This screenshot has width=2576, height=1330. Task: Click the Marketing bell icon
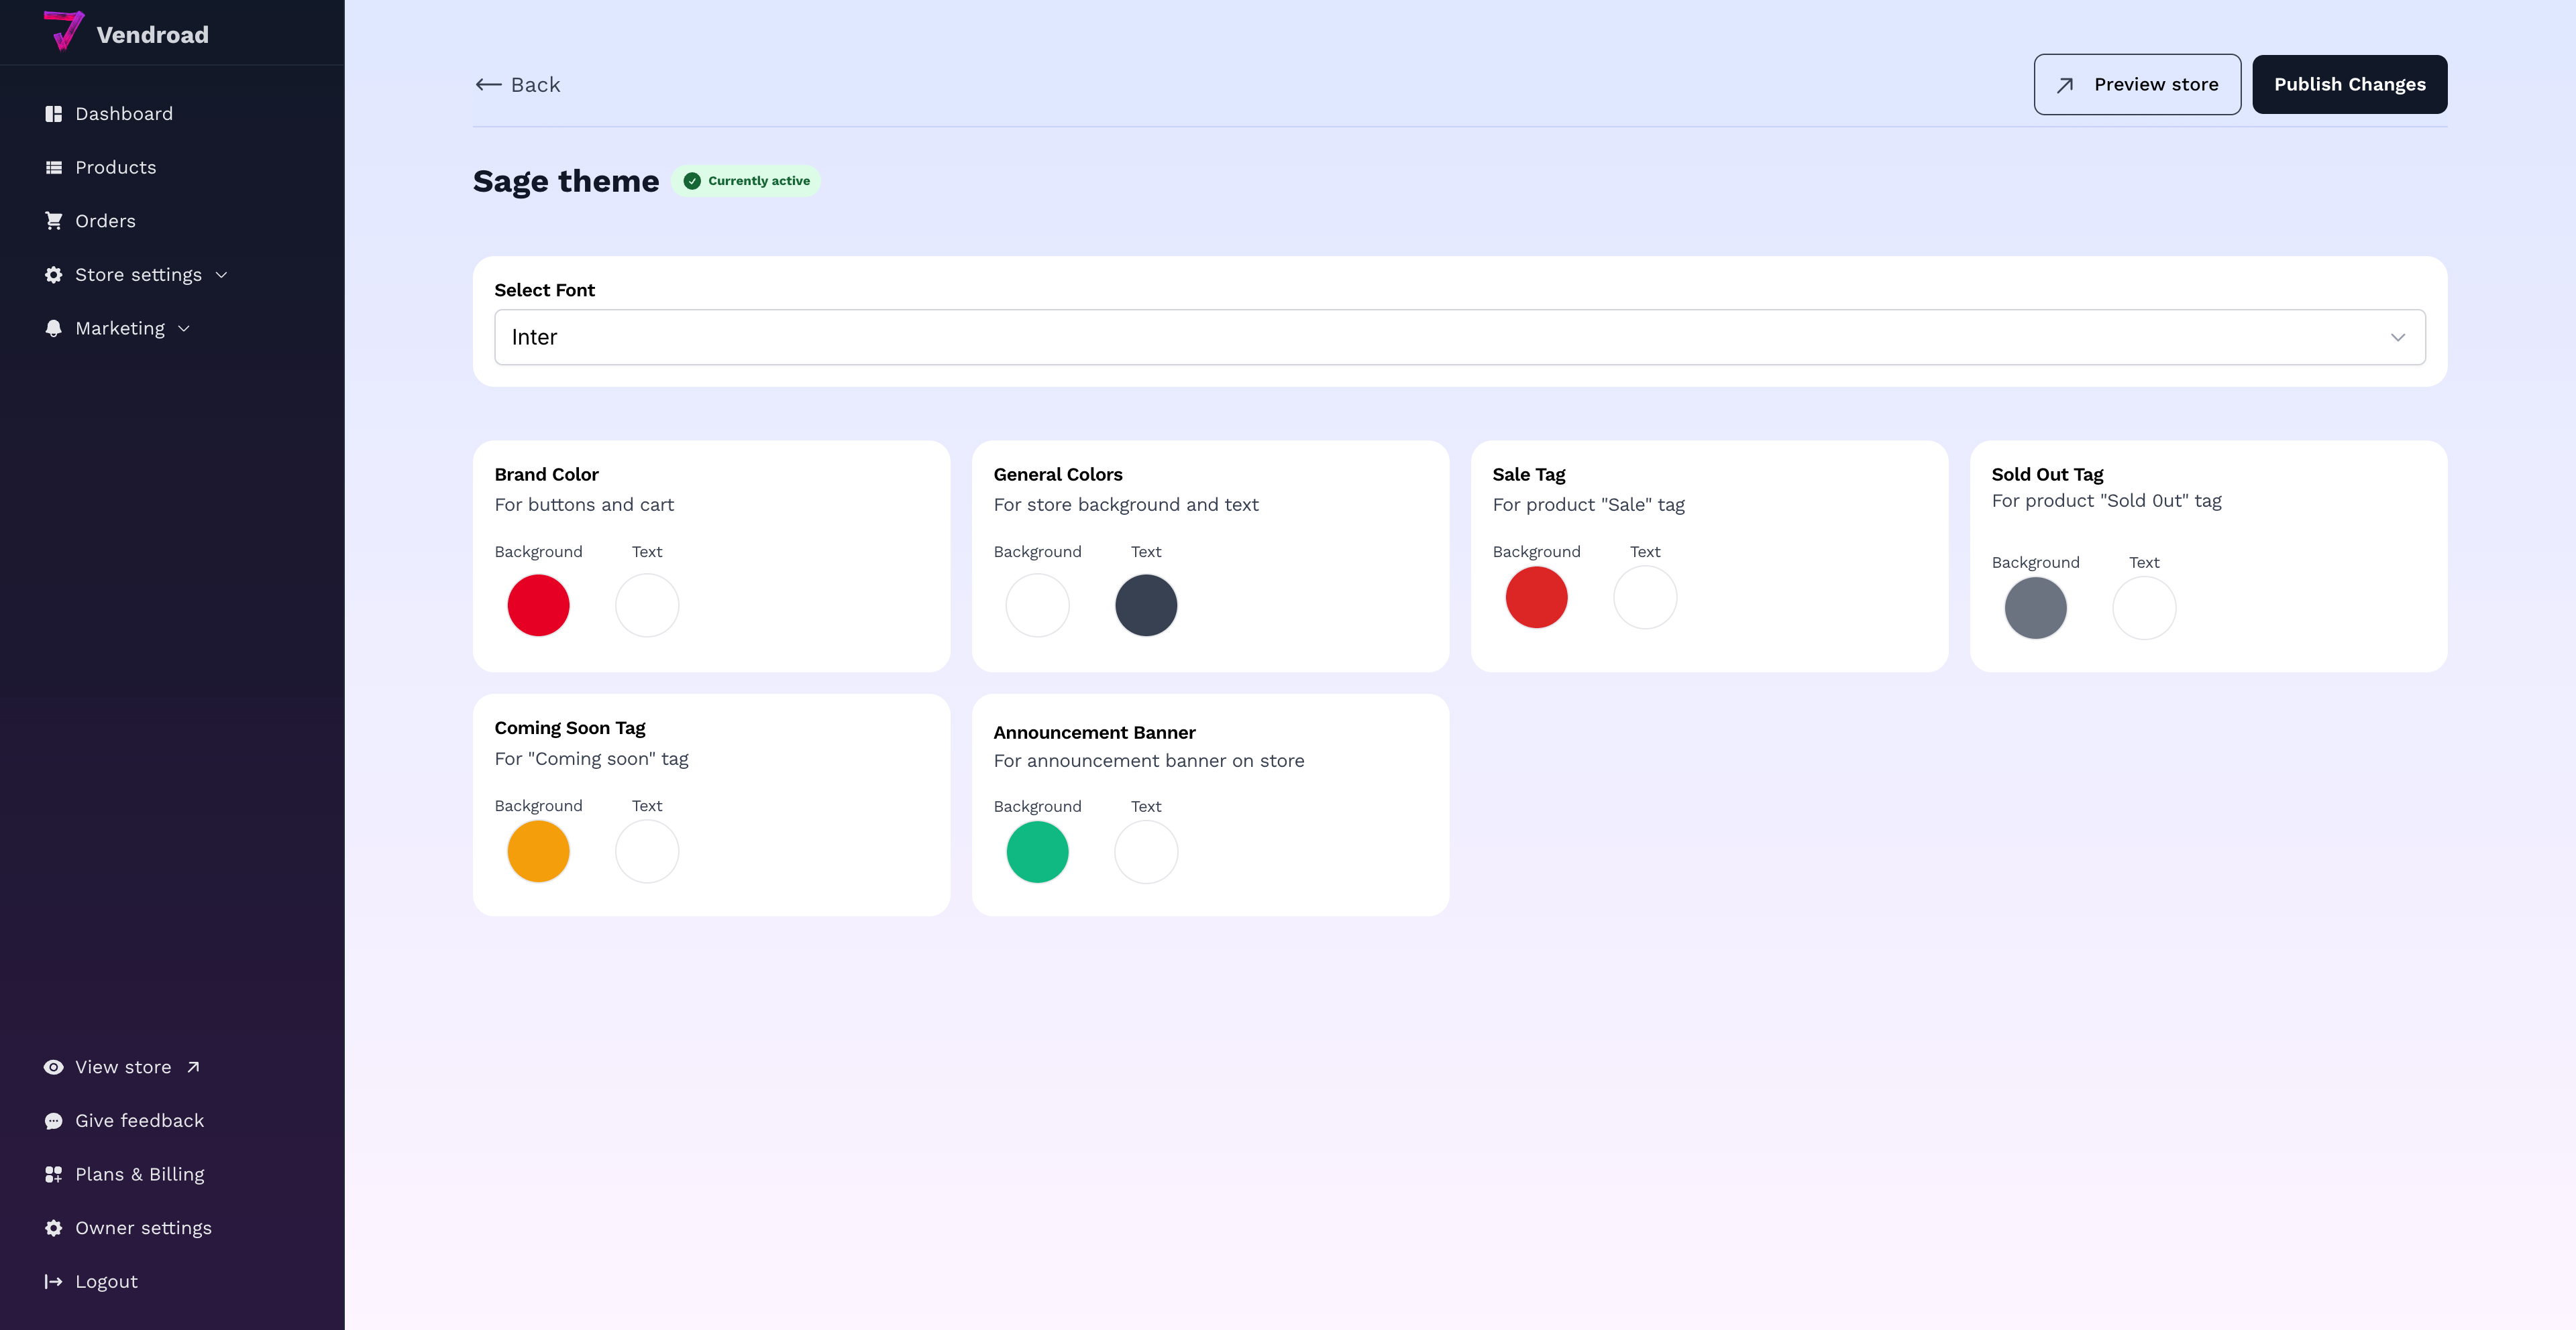click(x=54, y=328)
